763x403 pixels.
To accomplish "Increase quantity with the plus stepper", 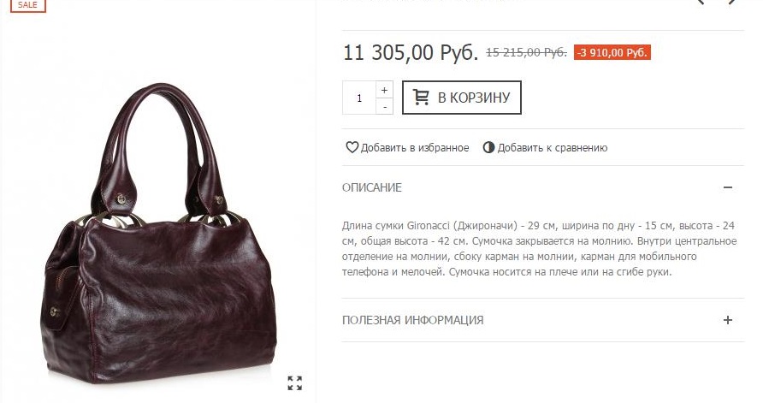I will (x=384, y=90).
